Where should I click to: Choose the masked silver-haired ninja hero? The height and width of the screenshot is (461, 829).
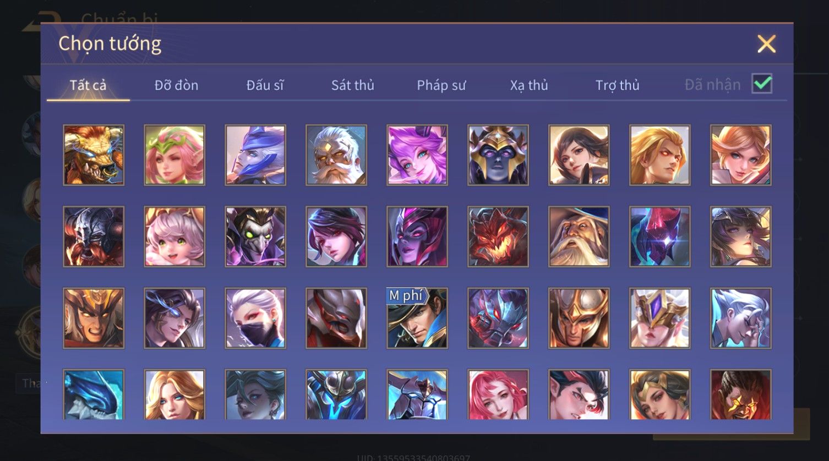tap(255, 318)
